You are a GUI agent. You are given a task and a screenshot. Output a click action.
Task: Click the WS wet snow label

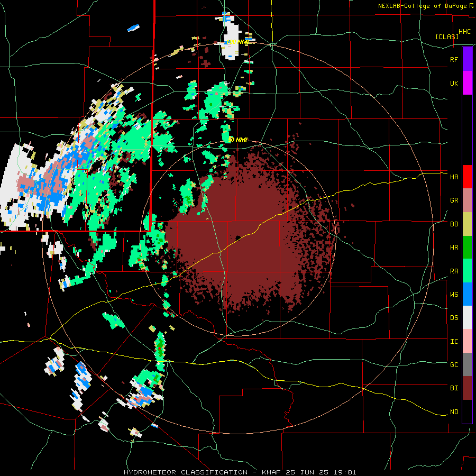(454, 295)
